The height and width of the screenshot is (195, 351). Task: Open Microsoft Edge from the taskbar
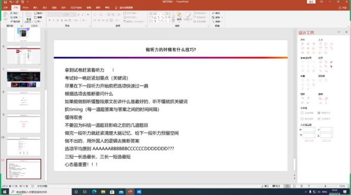pyautogui.click(x=94, y=192)
